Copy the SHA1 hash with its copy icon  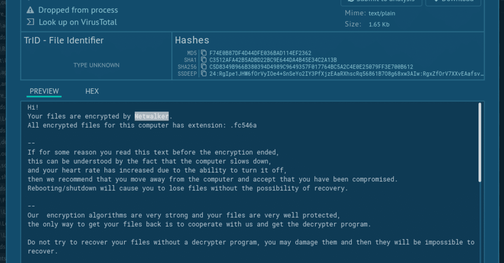[x=204, y=60]
